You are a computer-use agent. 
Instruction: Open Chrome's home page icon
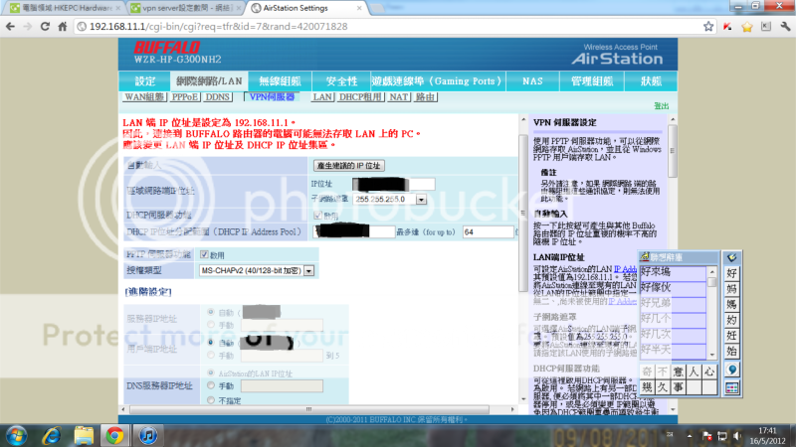tap(63, 27)
